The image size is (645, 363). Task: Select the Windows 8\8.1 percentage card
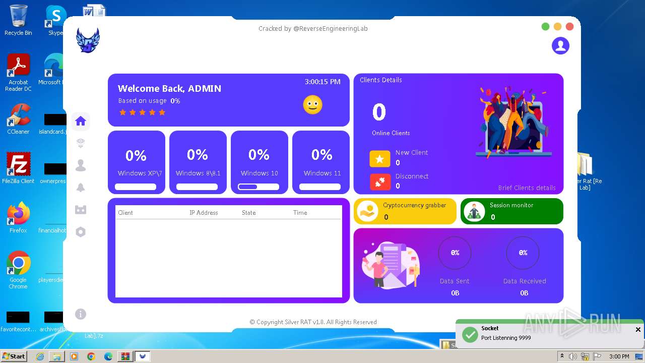(198, 162)
